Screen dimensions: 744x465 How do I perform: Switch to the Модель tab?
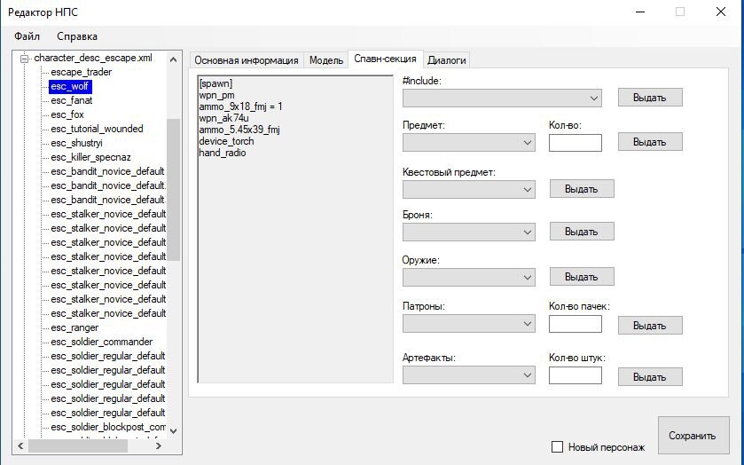(325, 60)
